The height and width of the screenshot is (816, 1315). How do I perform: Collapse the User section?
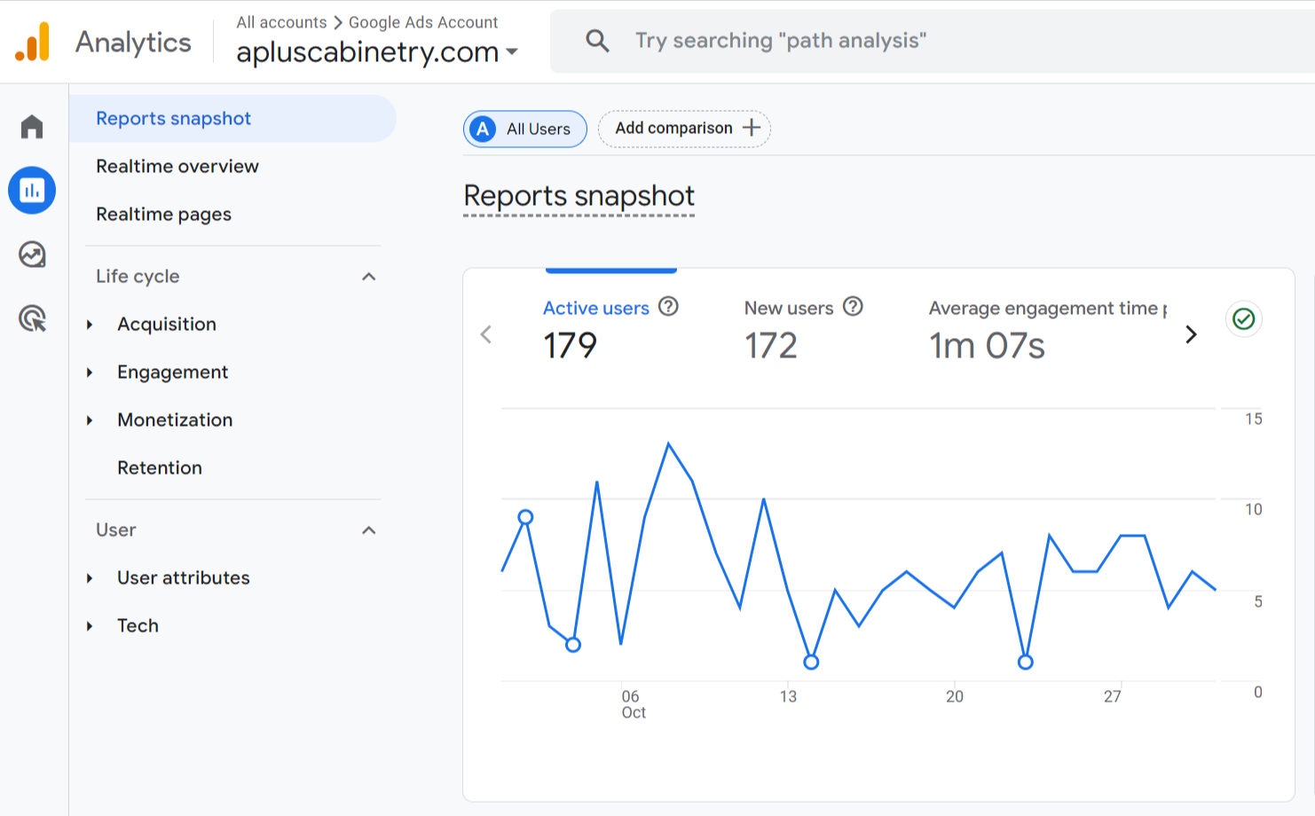[x=369, y=530]
